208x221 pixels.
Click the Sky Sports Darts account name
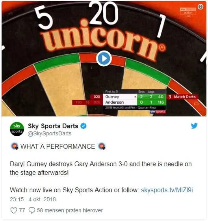click(x=53, y=126)
